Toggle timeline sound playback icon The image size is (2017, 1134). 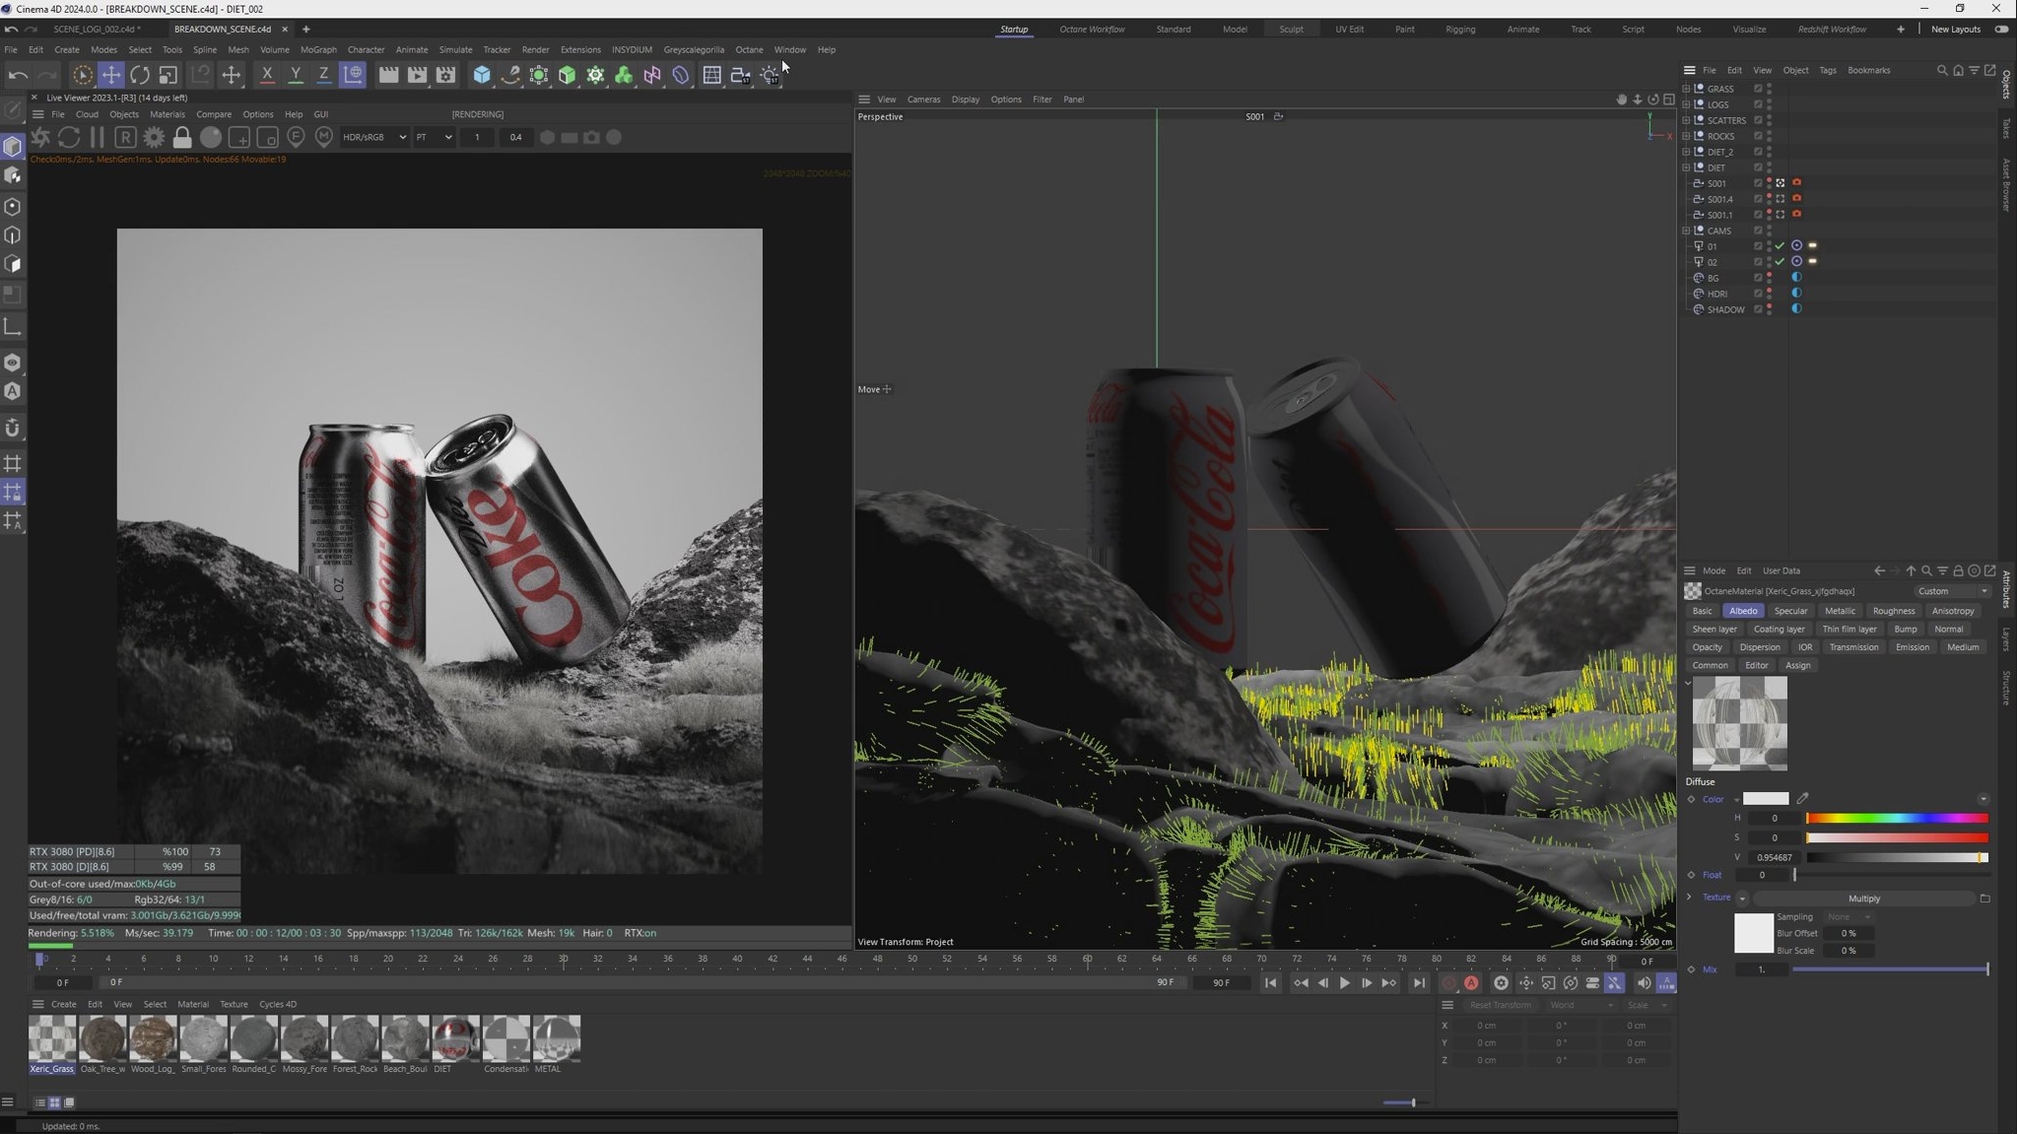pos(1644,982)
